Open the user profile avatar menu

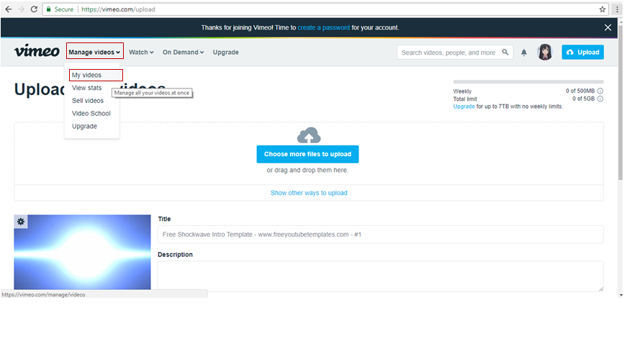pos(545,52)
